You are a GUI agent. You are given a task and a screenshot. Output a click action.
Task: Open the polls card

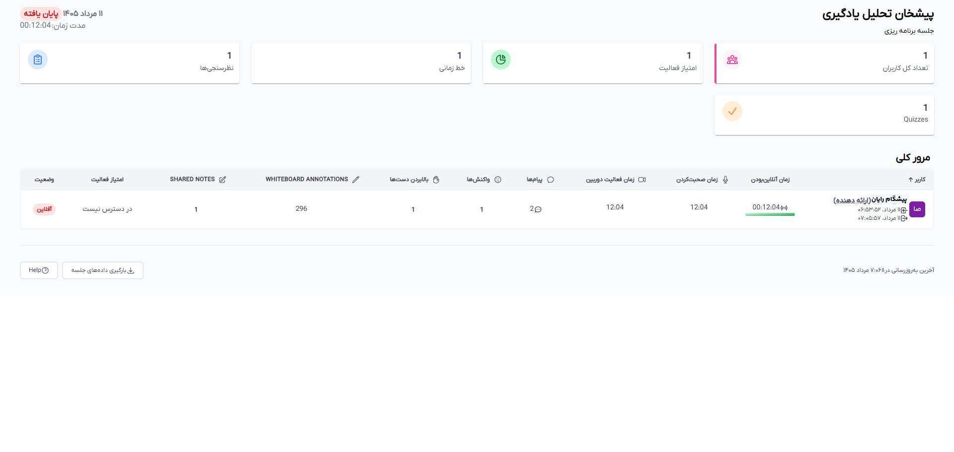click(x=130, y=64)
